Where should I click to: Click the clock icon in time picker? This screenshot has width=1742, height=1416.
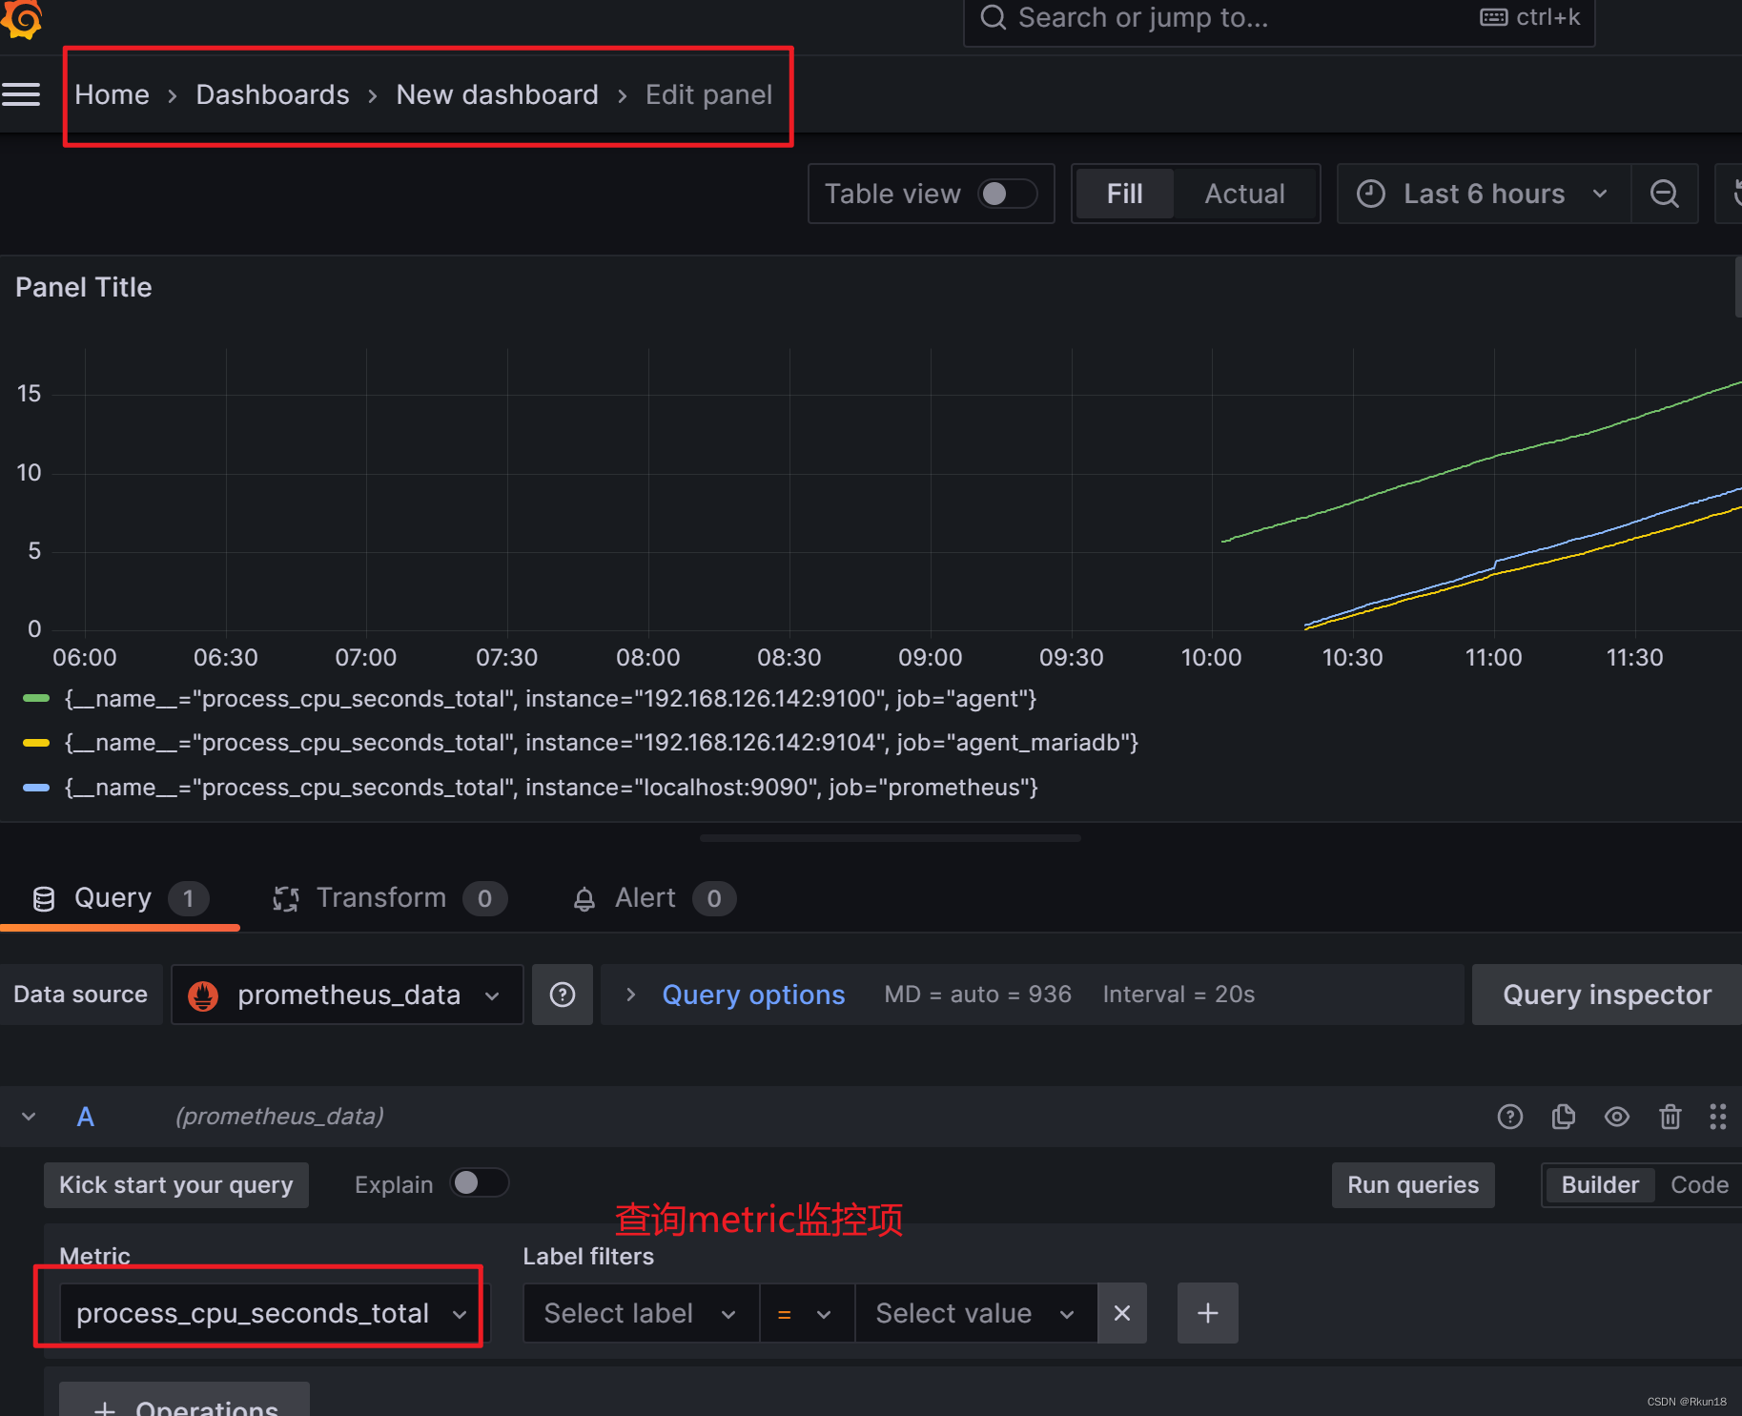pyautogui.click(x=1371, y=194)
